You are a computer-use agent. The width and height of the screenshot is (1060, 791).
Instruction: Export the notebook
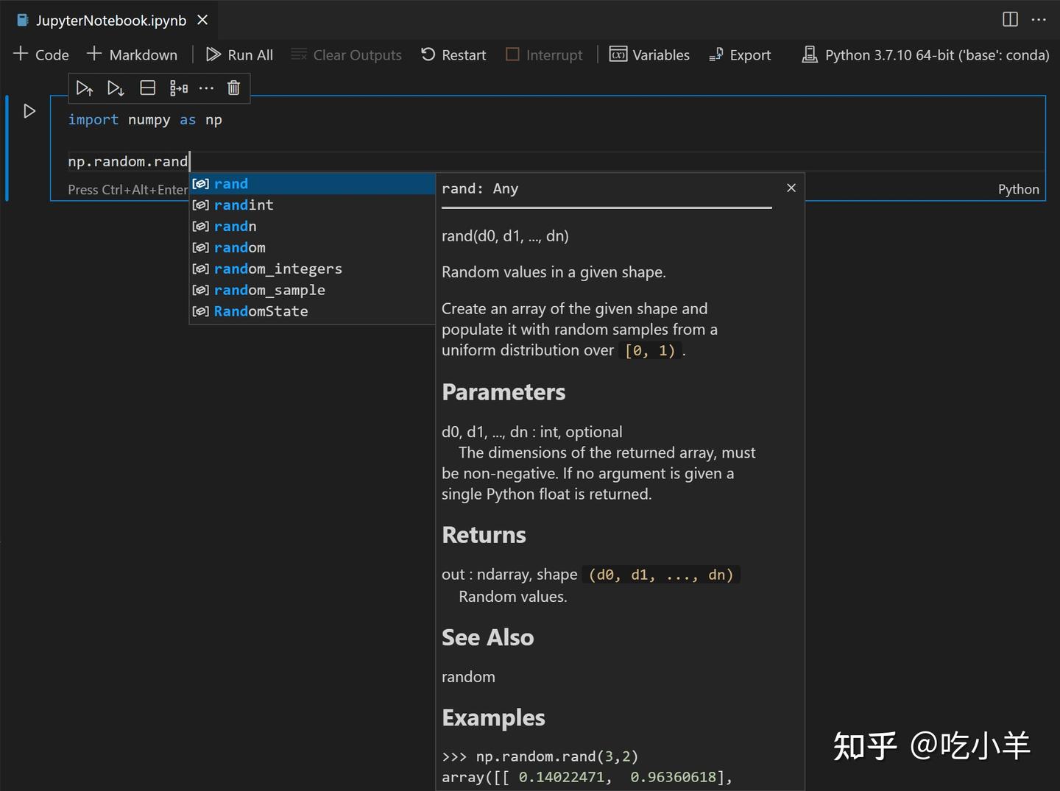(x=739, y=54)
